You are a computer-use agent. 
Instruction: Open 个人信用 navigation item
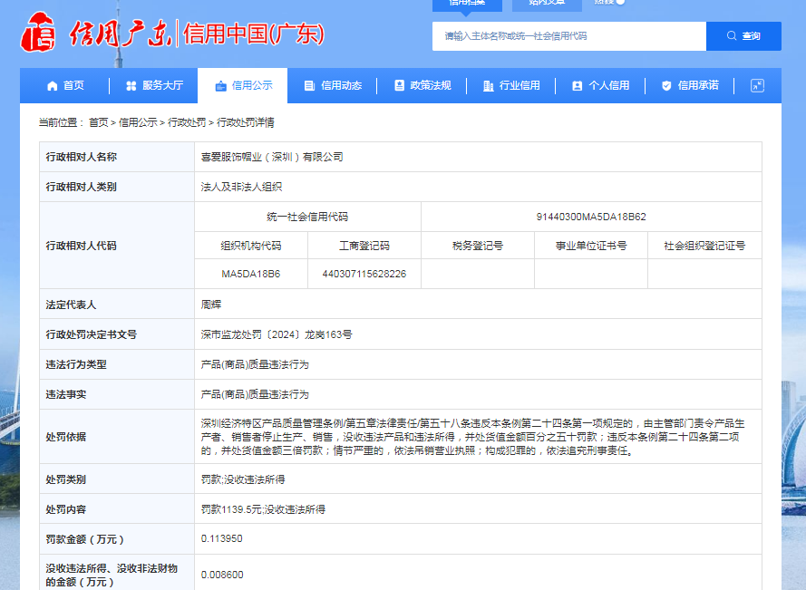(600, 85)
